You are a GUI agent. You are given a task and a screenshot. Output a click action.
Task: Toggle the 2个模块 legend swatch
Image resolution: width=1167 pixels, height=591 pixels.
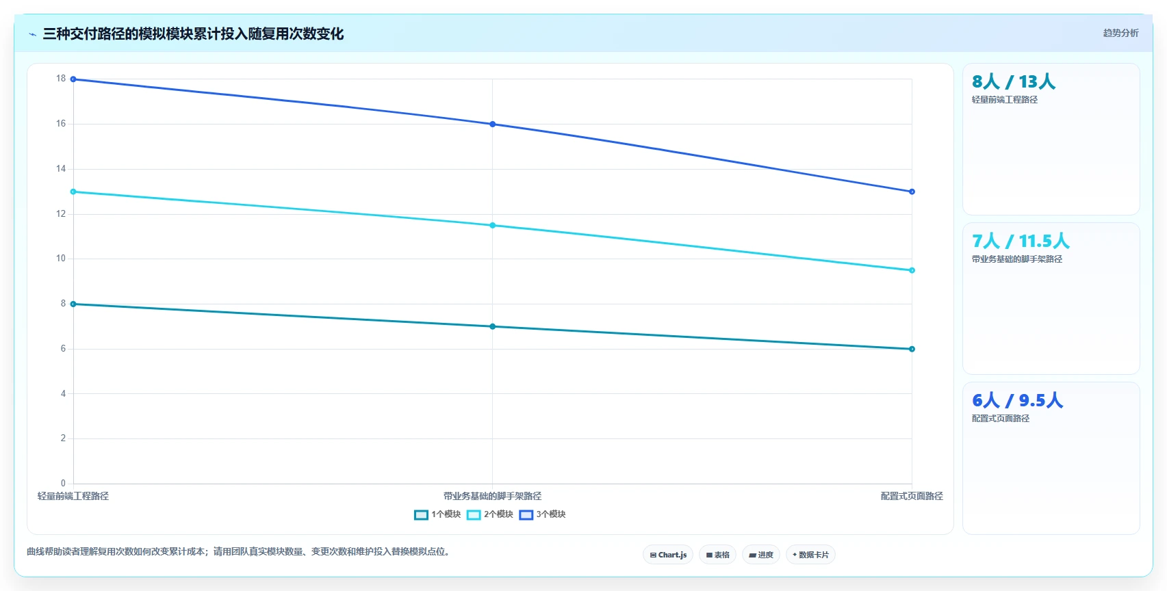click(474, 515)
